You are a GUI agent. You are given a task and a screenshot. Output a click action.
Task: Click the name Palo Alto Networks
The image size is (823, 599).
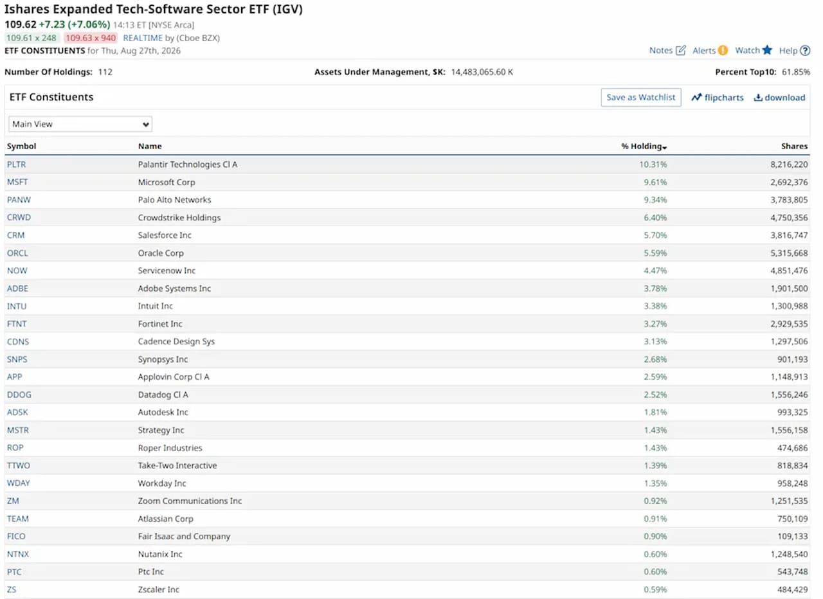tap(175, 200)
